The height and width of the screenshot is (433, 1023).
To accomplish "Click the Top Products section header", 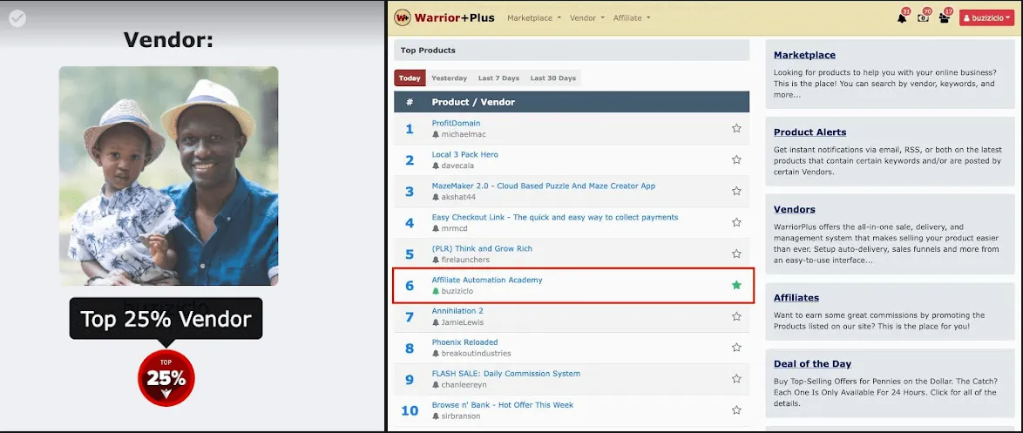I will (572, 51).
